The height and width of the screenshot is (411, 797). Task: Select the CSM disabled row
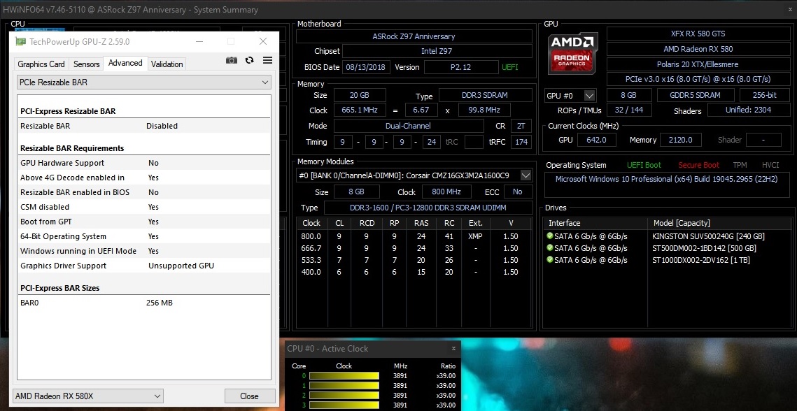click(x=144, y=208)
